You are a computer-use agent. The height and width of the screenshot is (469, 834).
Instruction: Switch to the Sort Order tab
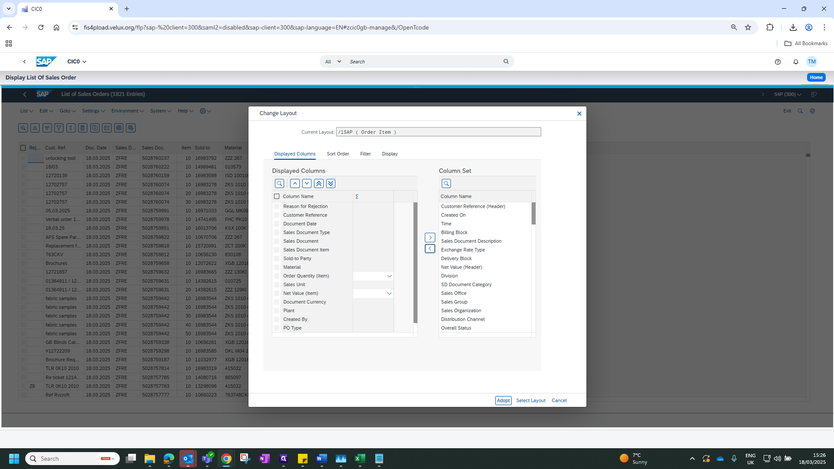338,154
